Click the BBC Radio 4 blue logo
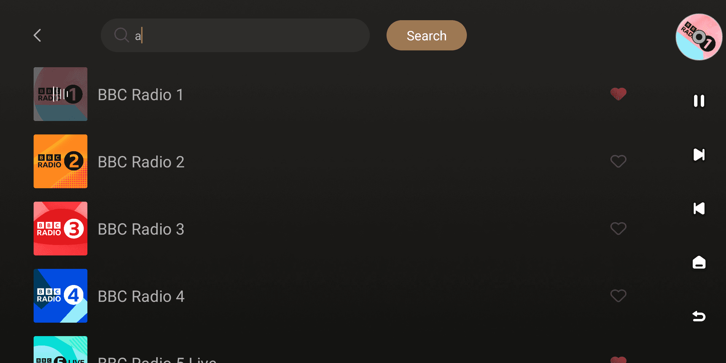 click(x=61, y=296)
